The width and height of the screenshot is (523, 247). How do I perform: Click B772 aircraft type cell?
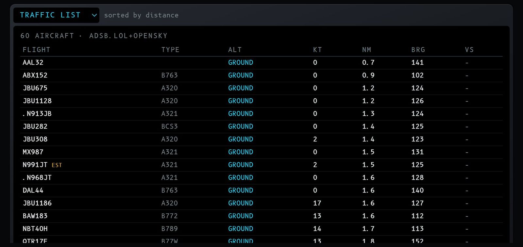[x=169, y=216]
